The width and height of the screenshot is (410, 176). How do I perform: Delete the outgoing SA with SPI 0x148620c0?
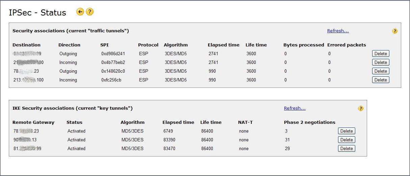(381, 71)
